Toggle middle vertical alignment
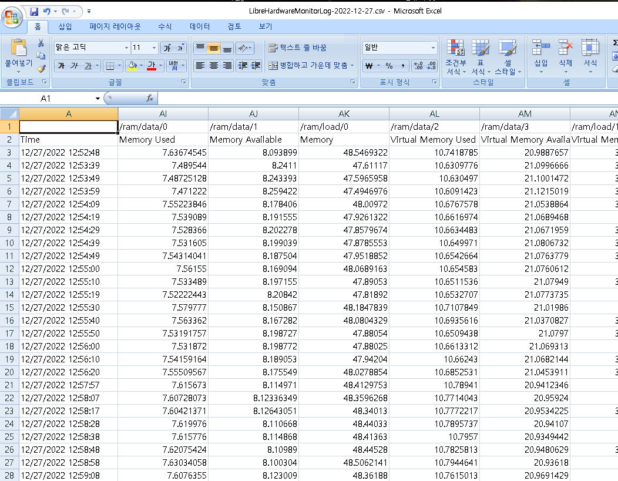Screen dimensions: 618x481 pyautogui.click(x=214, y=48)
